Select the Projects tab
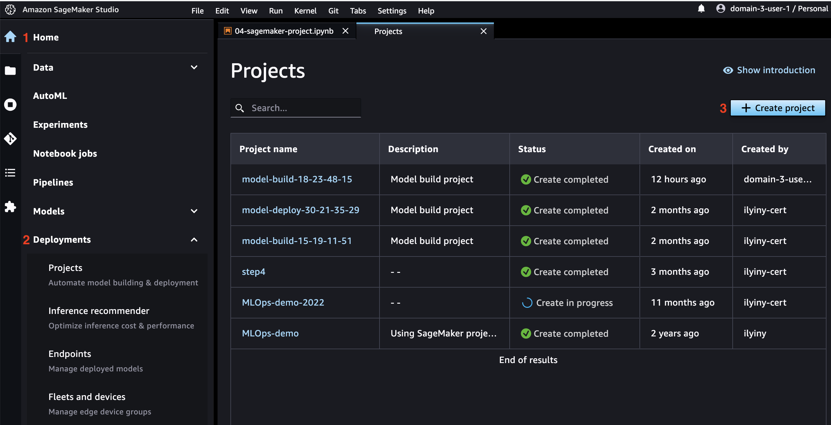Image resolution: width=831 pixels, height=425 pixels. coord(425,31)
